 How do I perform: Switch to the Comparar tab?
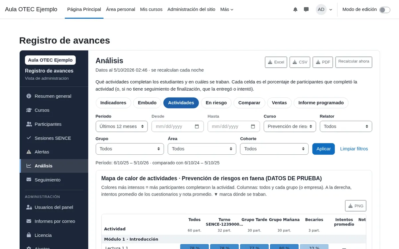(x=249, y=103)
